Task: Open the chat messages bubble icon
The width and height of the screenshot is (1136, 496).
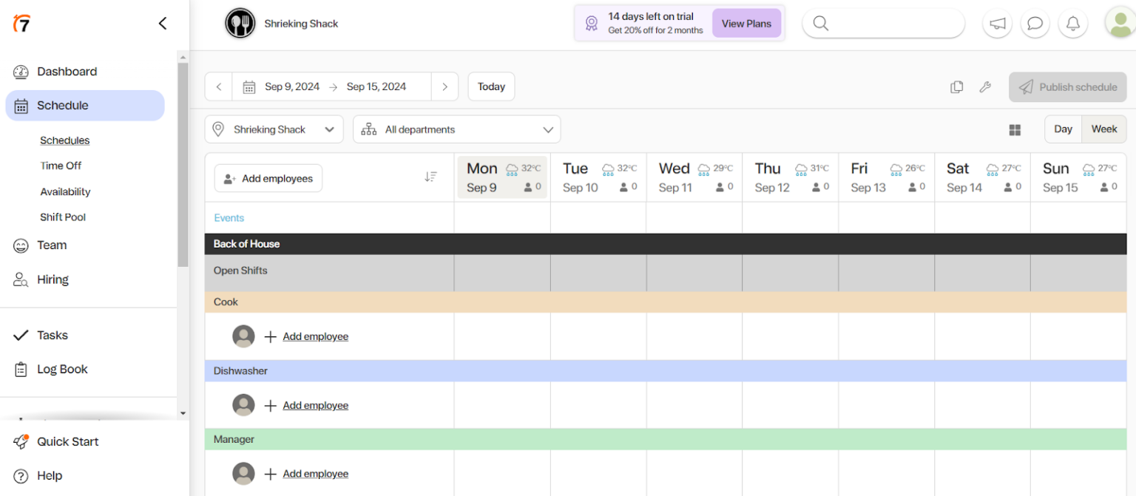Action: [1035, 23]
